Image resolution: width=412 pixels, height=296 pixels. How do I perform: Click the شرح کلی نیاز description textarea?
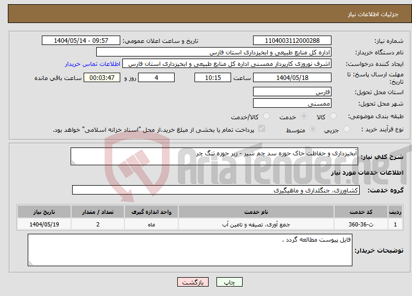coord(214,156)
